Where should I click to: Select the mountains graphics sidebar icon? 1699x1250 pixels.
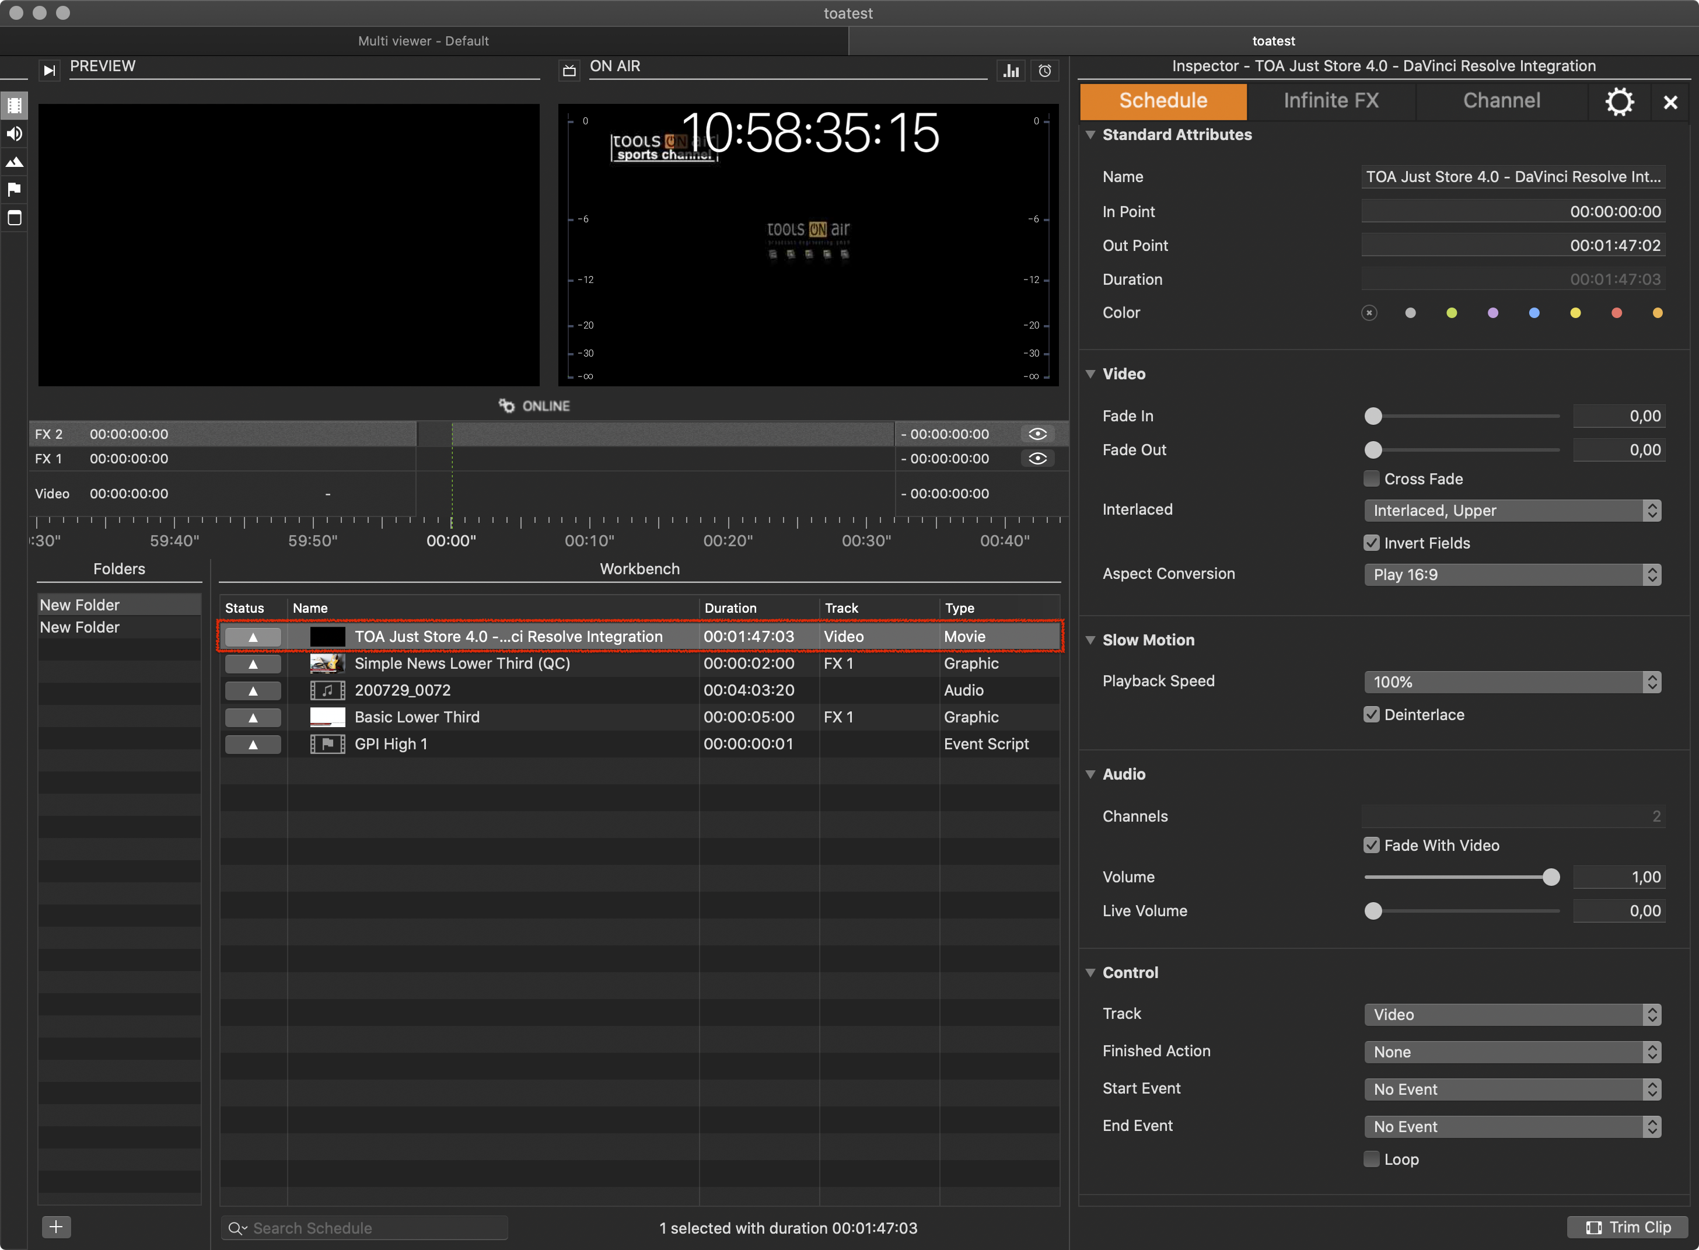(15, 162)
